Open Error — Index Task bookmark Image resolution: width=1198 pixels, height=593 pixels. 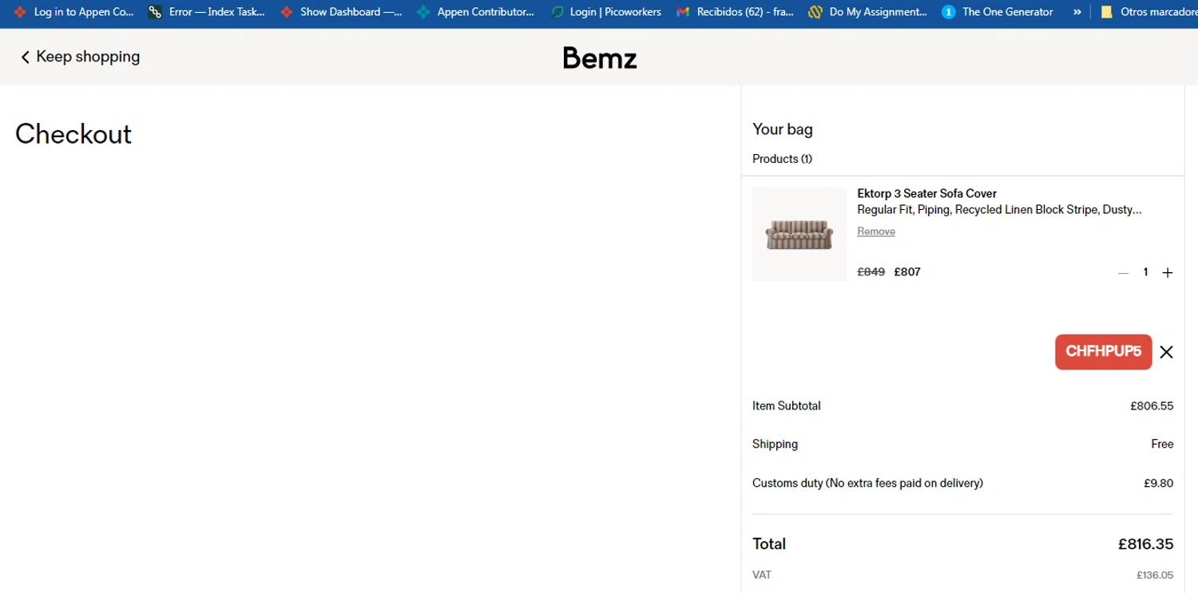(x=207, y=12)
